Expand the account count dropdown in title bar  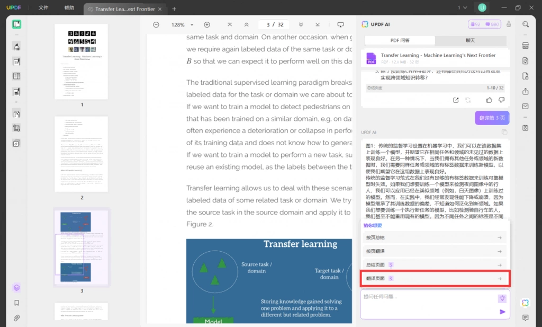pyautogui.click(x=462, y=7)
